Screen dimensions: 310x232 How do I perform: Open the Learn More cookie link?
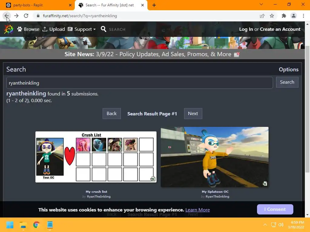(x=197, y=210)
